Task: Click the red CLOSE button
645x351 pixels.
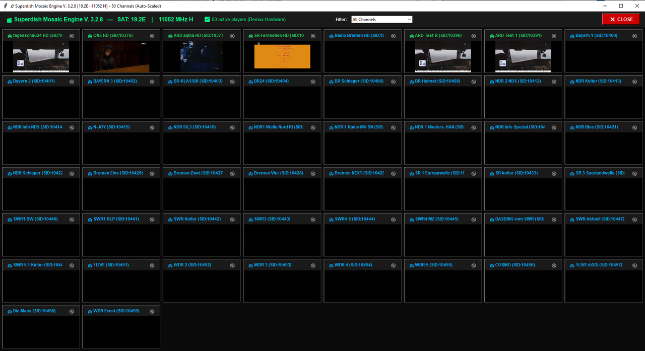Action: (621, 19)
